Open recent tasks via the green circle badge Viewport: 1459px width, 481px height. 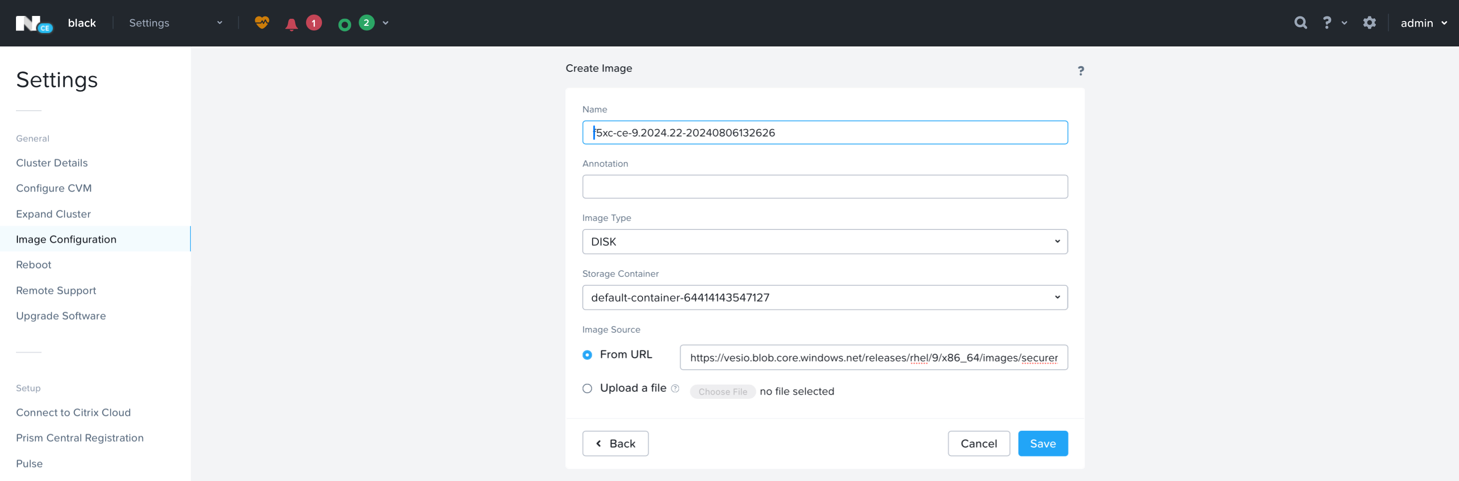click(345, 23)
